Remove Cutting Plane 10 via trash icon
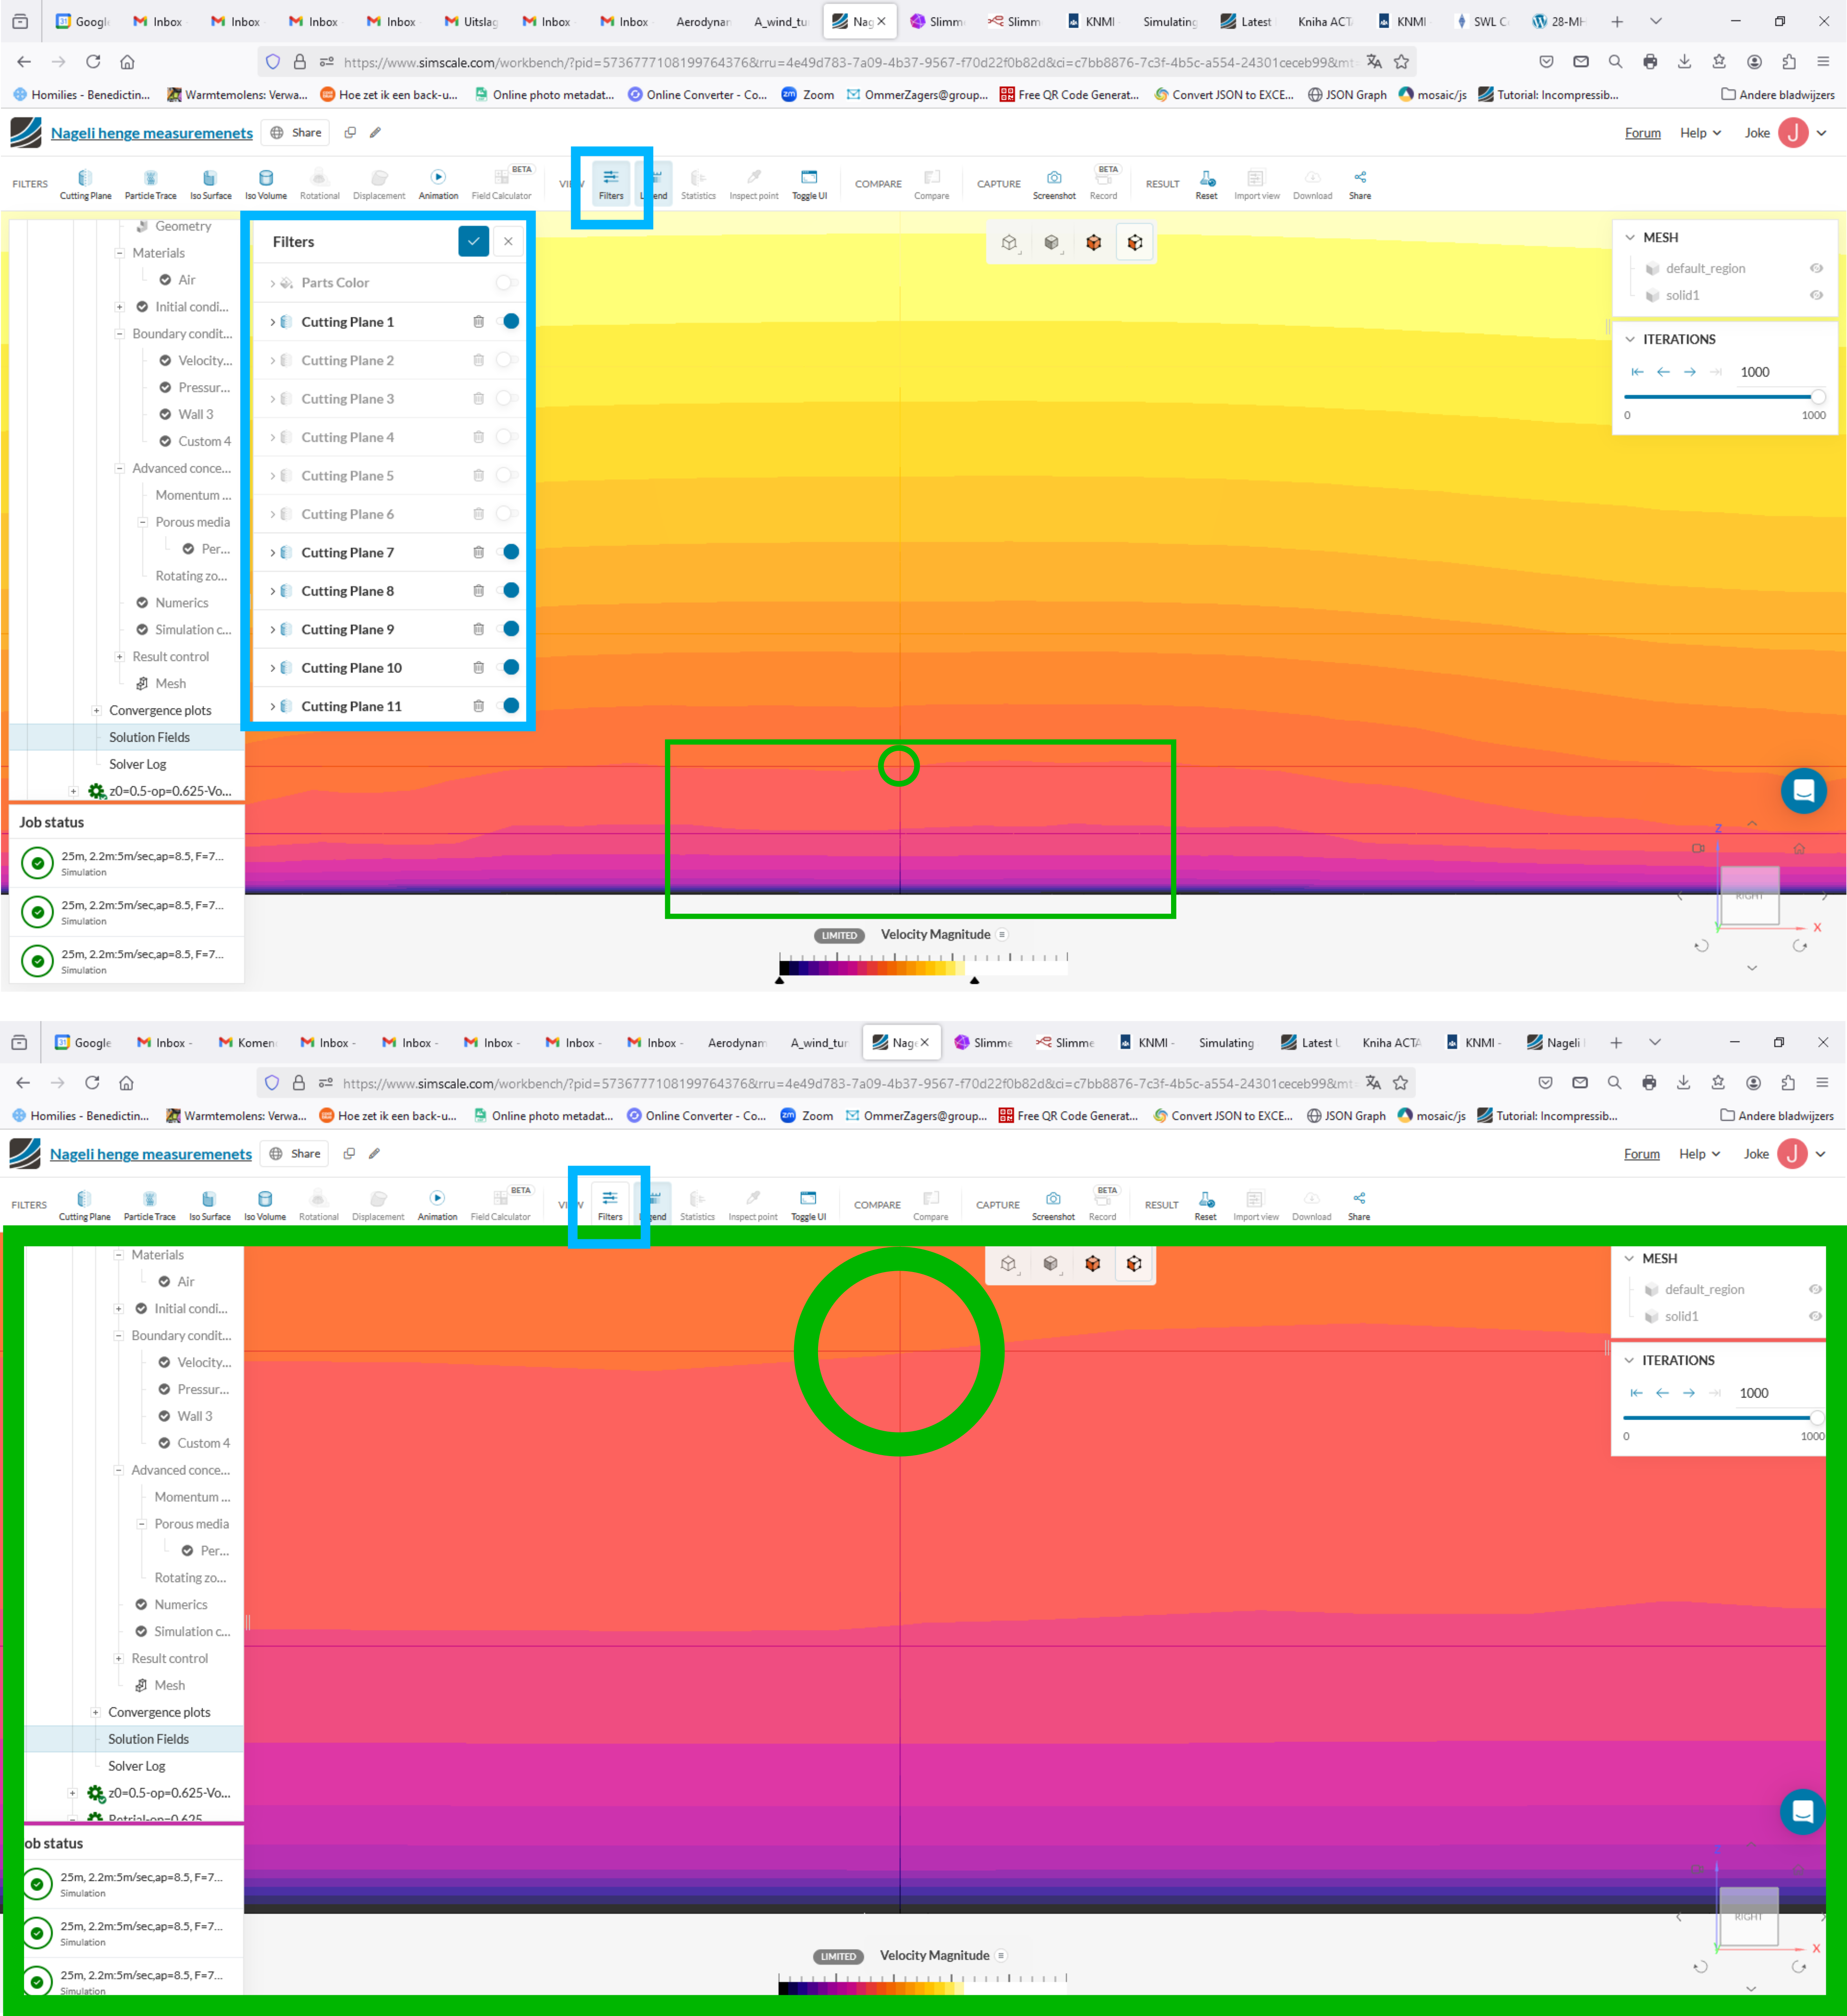This screenshot has height=2016, width=1847. pyautogui.click(x=478, y=668)
